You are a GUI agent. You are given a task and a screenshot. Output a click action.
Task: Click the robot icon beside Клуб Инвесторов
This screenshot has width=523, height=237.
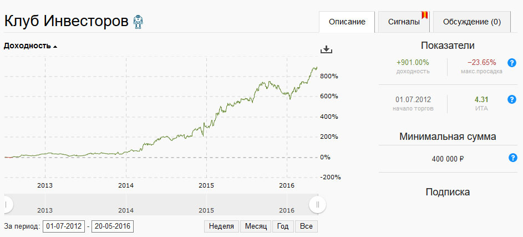click(139, 22)
